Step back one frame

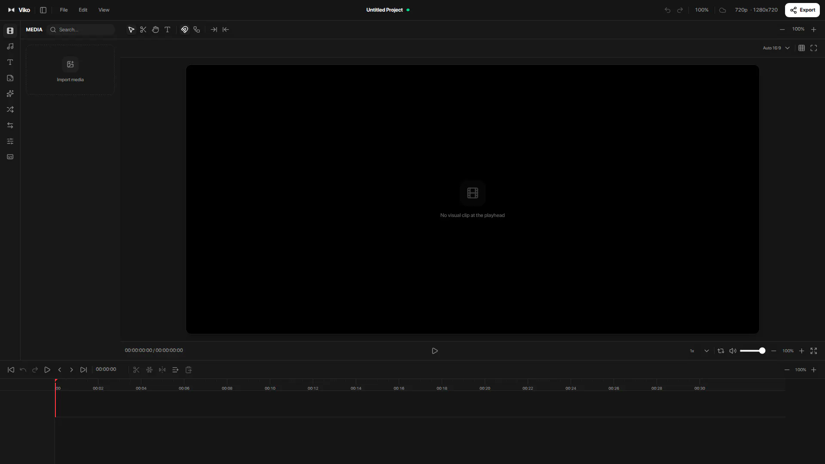pyautogui.click(x=60, y=370)
